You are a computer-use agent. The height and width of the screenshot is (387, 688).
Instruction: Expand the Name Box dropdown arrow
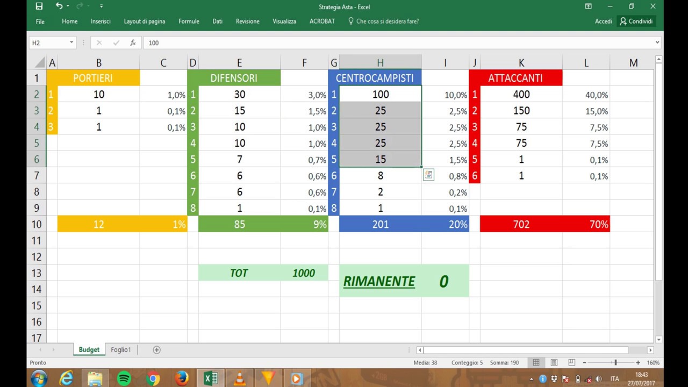point(71,42)
